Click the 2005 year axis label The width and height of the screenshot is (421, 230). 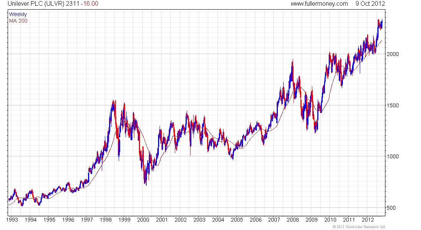point(237,220)
